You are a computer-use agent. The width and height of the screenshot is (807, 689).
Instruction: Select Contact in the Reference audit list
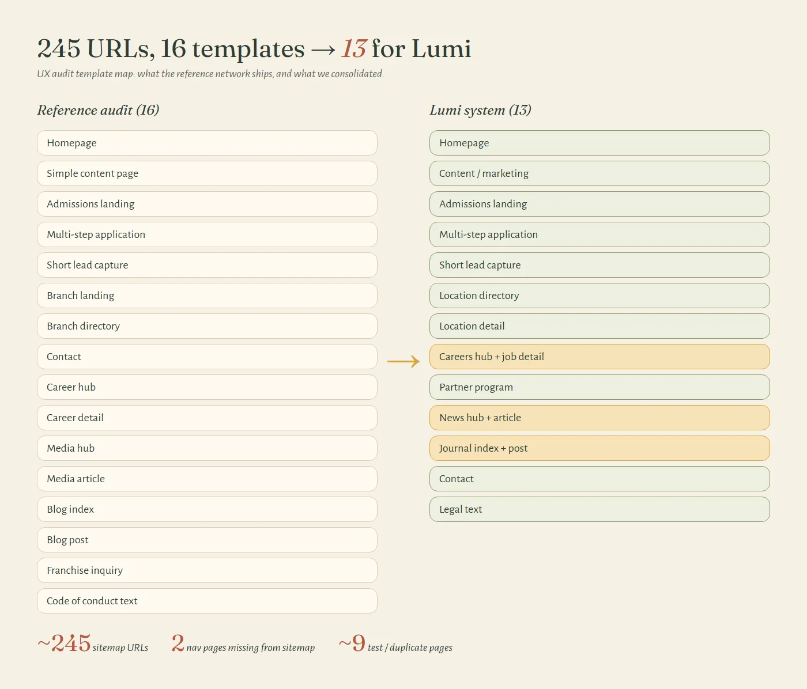[x=207, y=357]
